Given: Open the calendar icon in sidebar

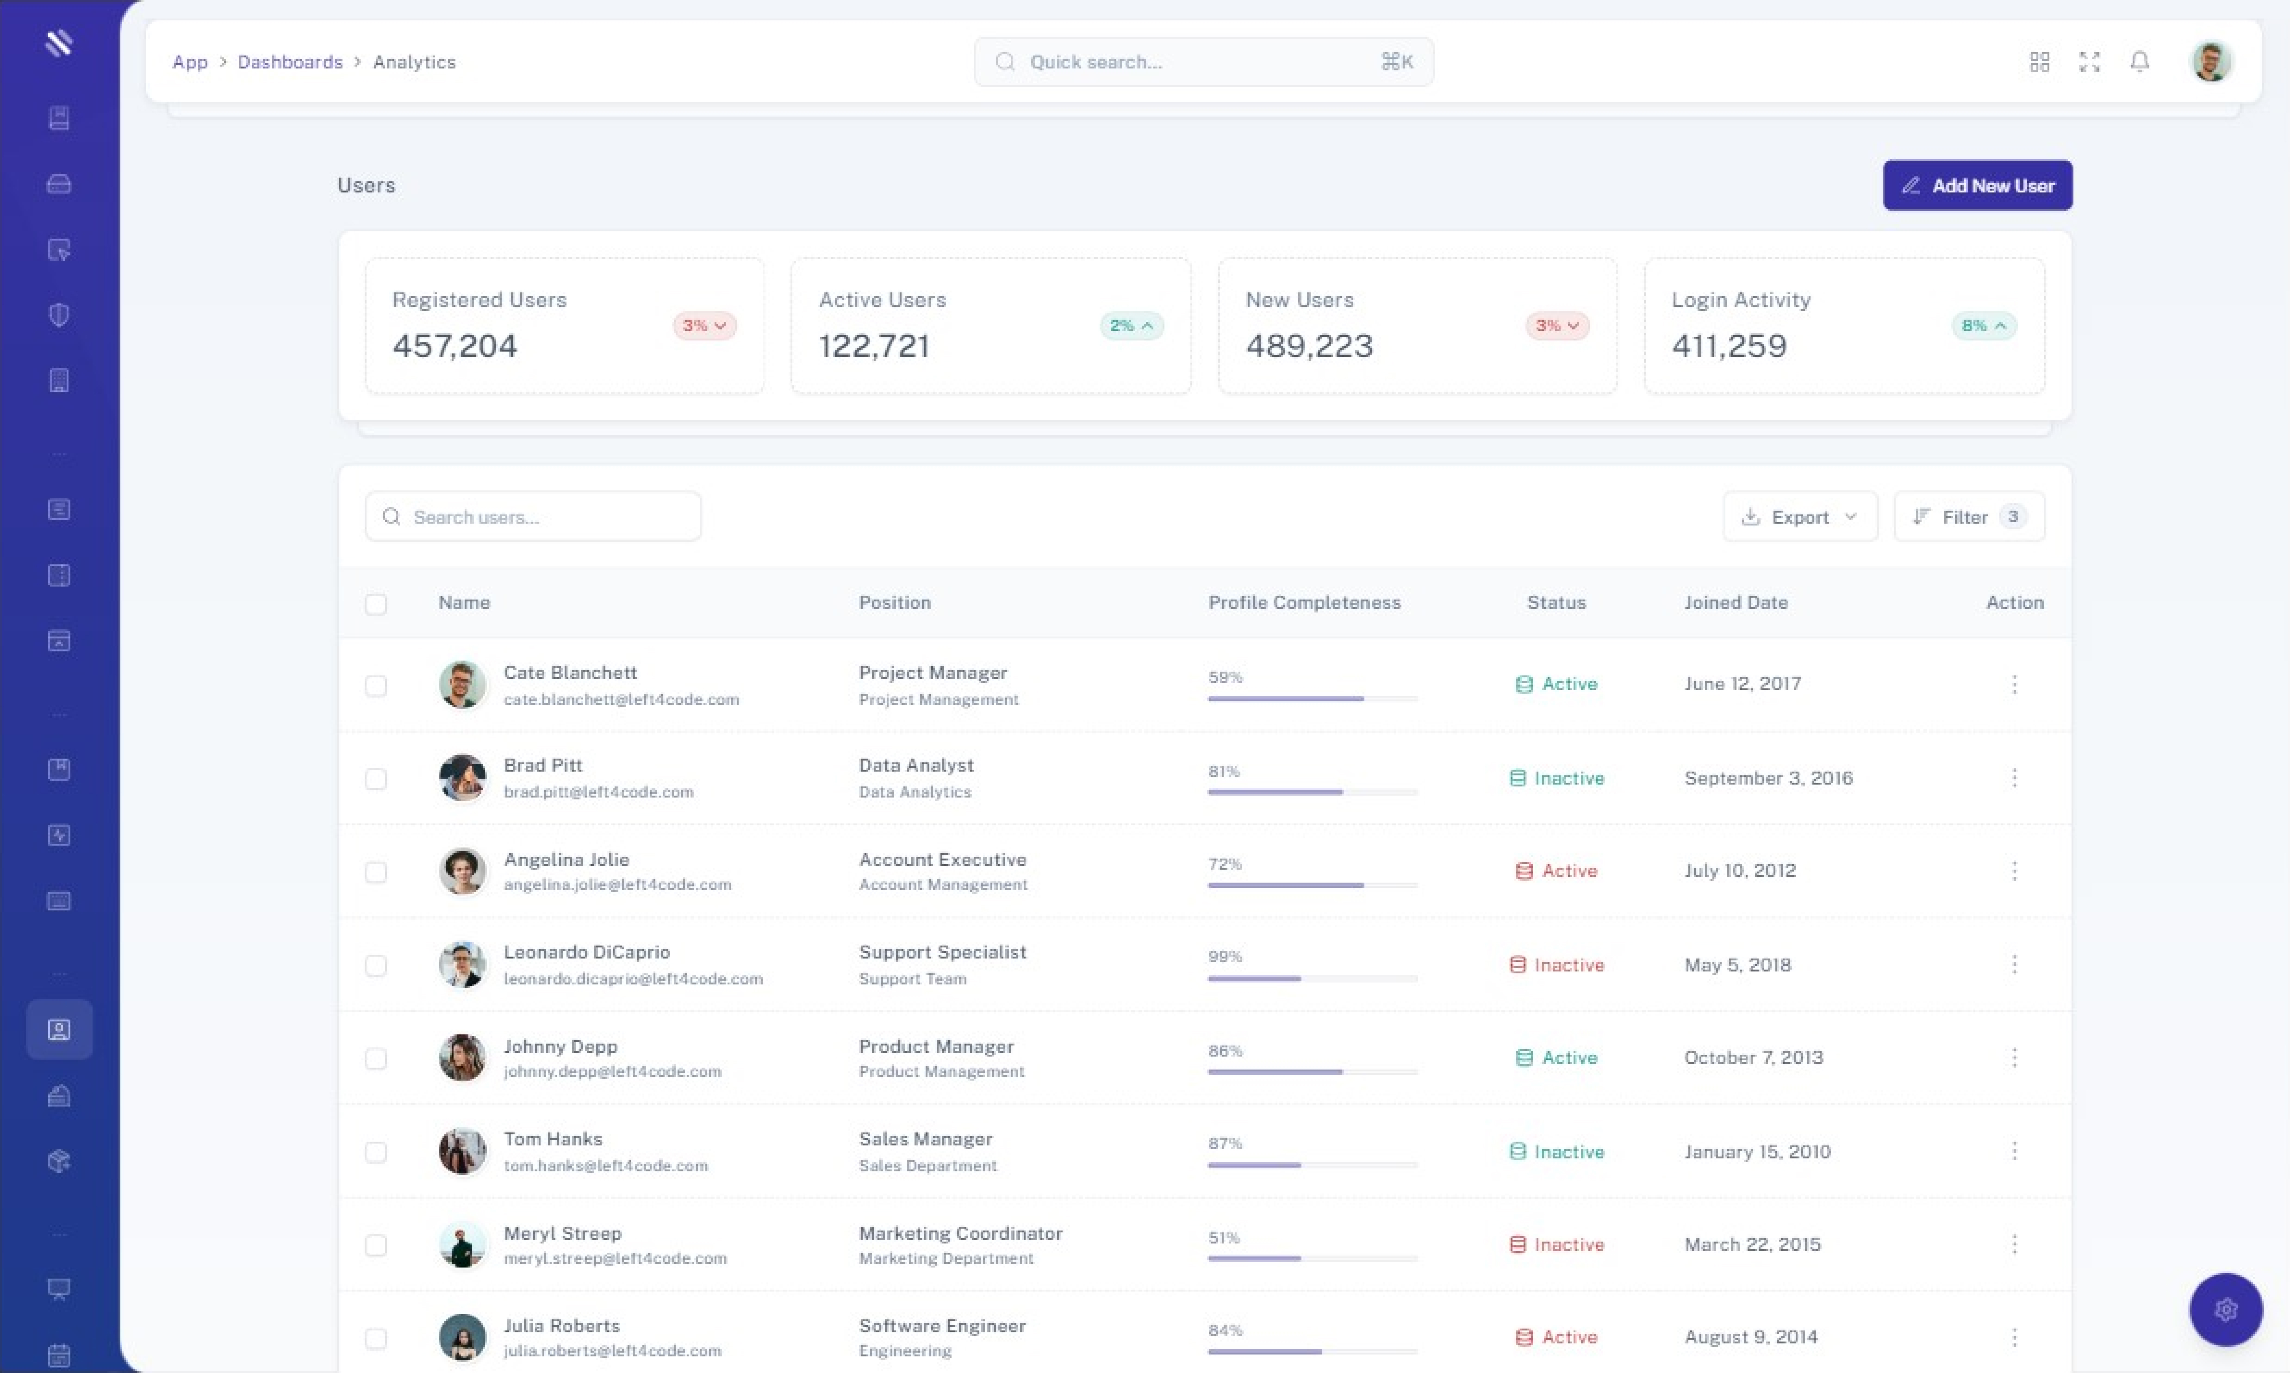Looking at the screenshot, I should (59, 1355).
